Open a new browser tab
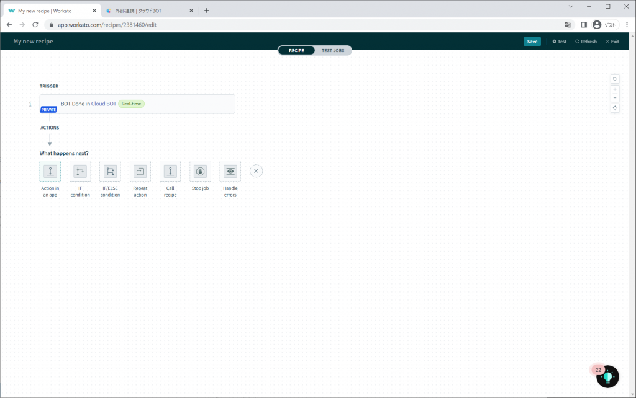Image resolution: width=636 pixels, height=398 pixels. pos(206,11)
